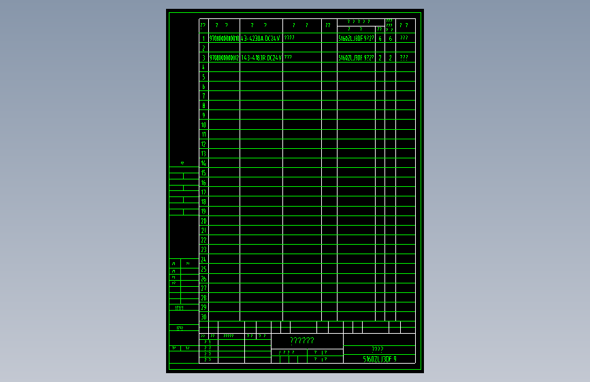Click drawing number 5160ZLJ30F 9 in title block

pos(380,359)
